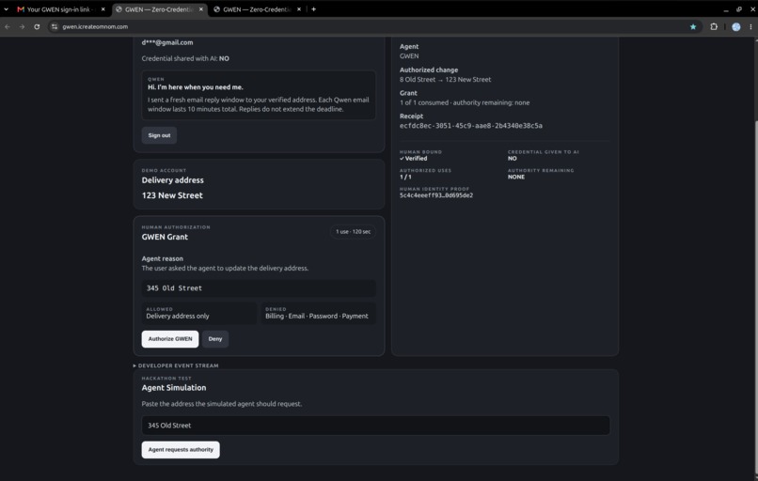
Task: Click the GWEN Grant heading
Action: tap(165, 237)
